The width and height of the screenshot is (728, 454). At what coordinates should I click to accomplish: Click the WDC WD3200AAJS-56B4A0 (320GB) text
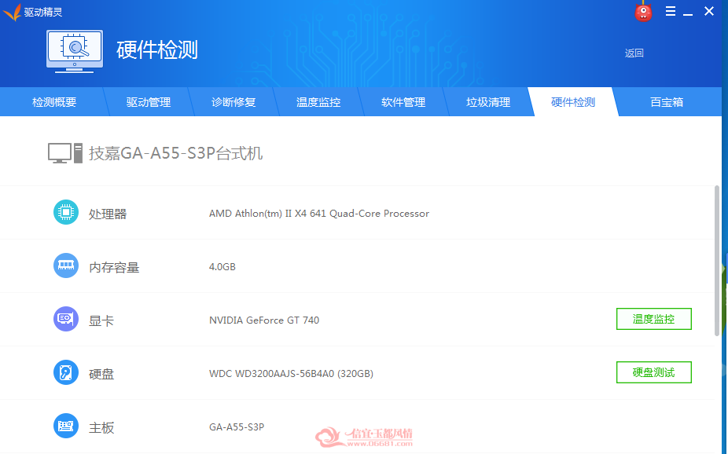coord(291,373)
